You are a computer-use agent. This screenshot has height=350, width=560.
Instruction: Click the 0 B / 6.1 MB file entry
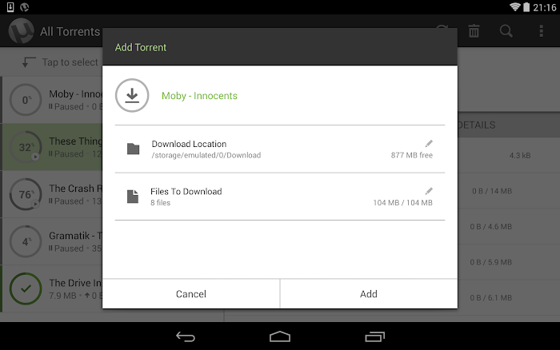click(490, 297)
